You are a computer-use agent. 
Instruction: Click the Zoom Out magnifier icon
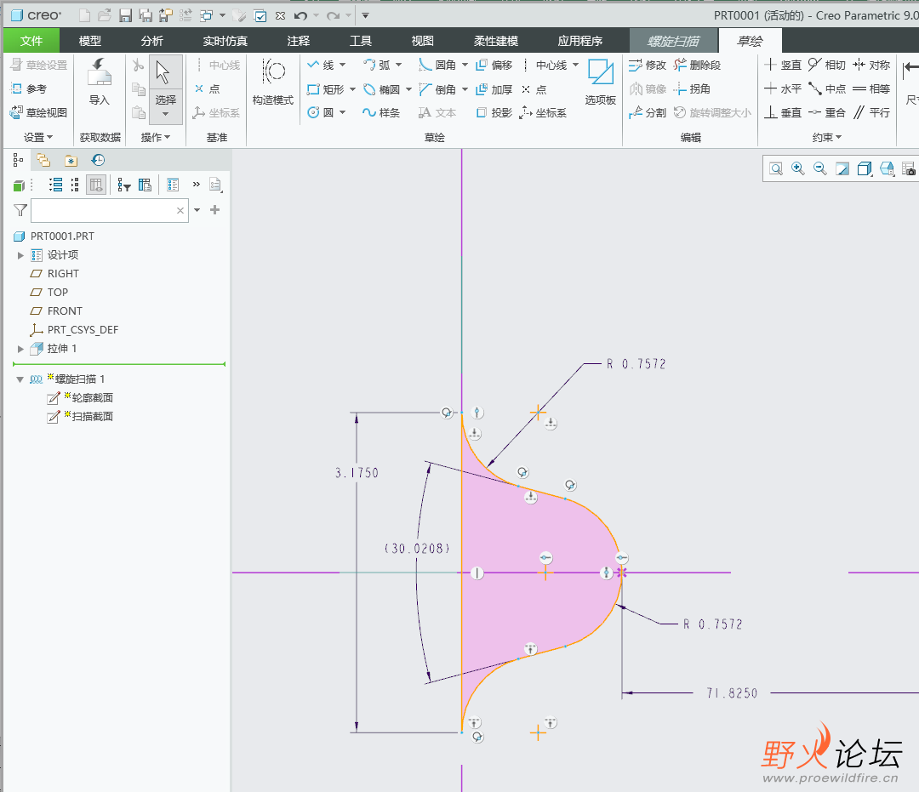[x=820, y=168]
